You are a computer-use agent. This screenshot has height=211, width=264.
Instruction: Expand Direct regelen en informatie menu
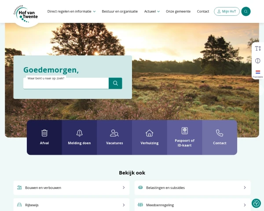click(x=71, y=11)
